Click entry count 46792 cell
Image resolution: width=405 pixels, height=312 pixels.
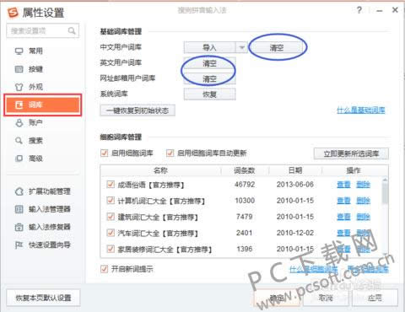pos(245,185)
